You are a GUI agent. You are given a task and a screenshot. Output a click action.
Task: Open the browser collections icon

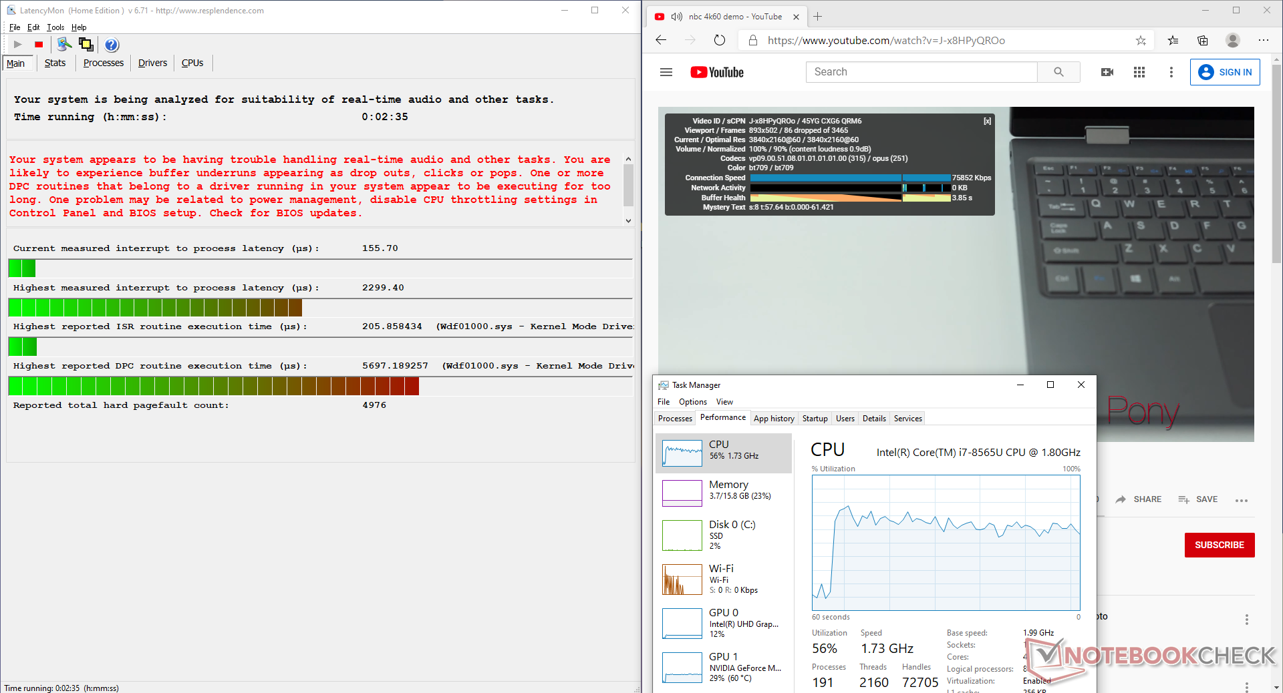pos(1203,41)
